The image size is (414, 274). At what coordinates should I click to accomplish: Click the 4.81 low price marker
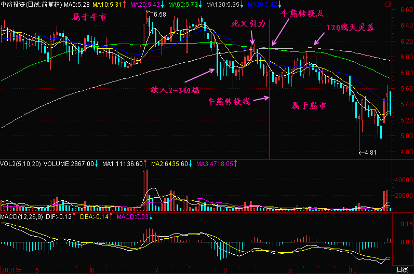[x=369, y=153]
